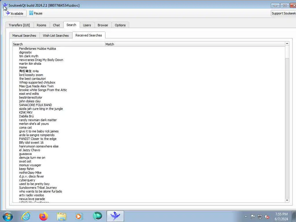This screenshot has width=296, height=222.
Task: Switch to the Options tab
Action: coord(120,25)
